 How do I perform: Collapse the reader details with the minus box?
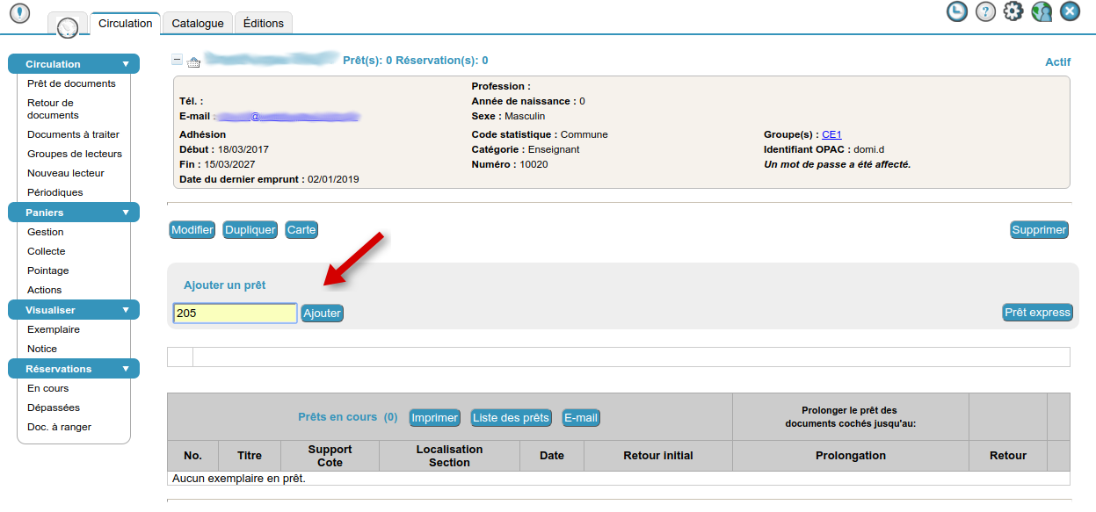[178, 59]
